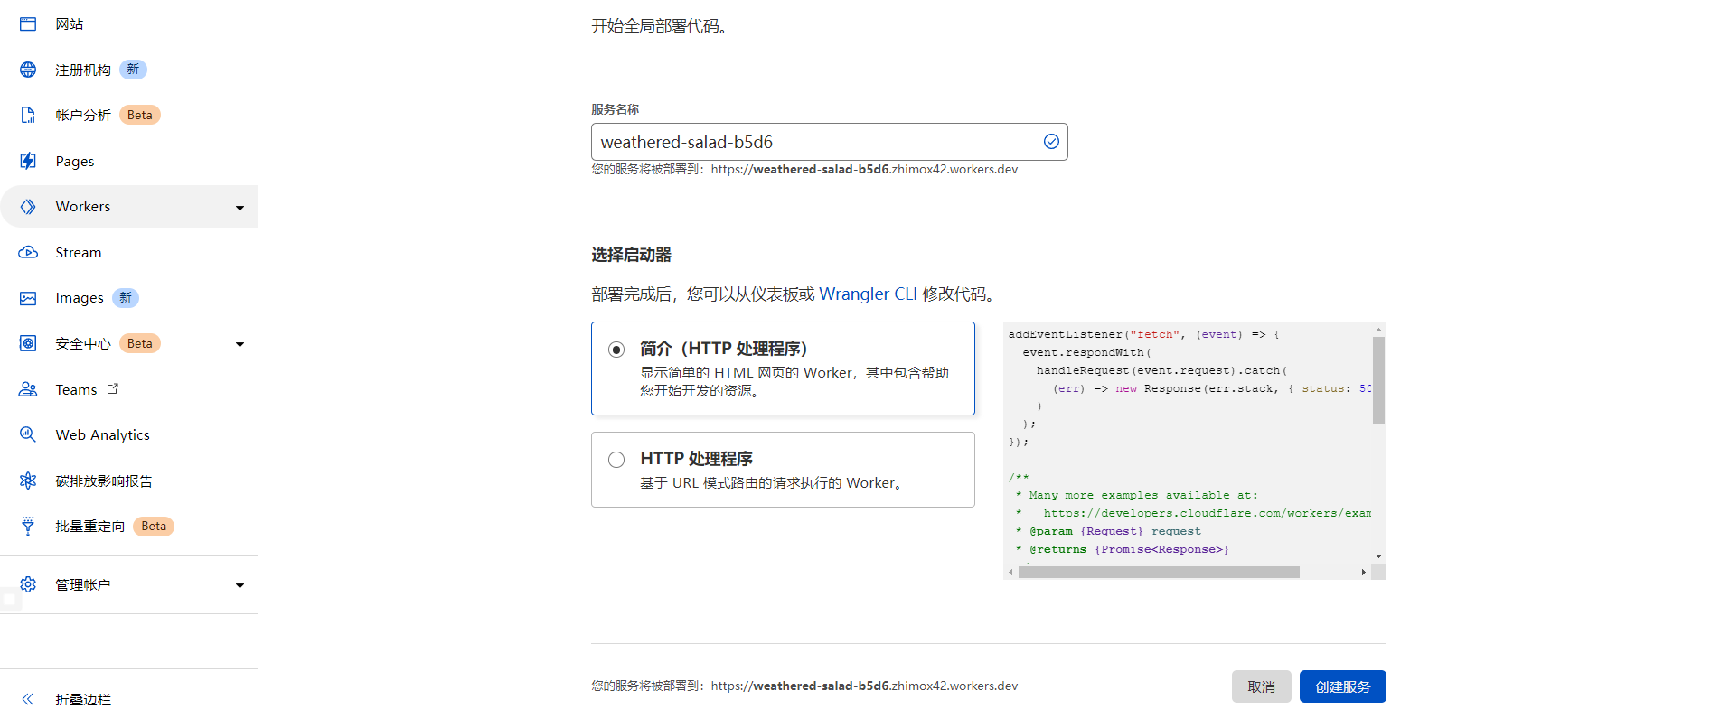Expand the 安全中心 dropdown arrow
1720x709 pixels.
(x=240, y=344)
